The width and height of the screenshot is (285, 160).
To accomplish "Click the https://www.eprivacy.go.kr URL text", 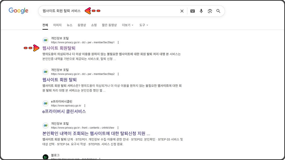I will (66, 105).
